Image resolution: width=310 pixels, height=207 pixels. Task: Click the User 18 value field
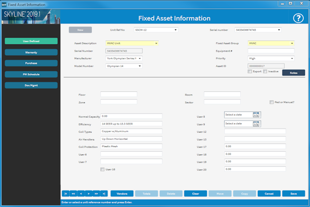pyautogui.click(x=255, y=154)
